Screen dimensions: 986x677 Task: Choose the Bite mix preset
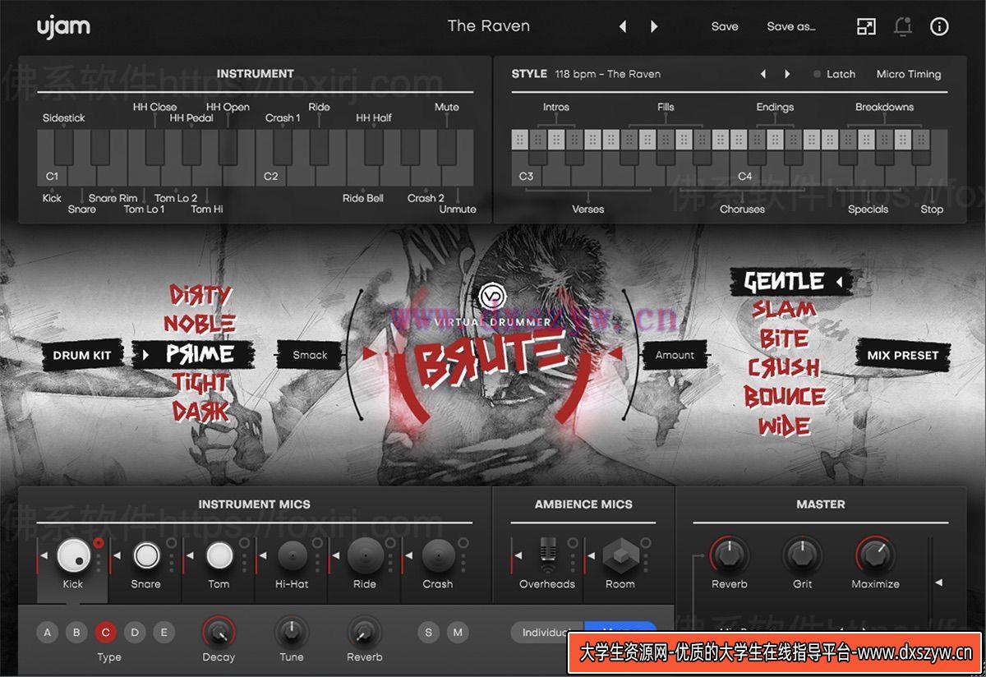pyautogui.click(x=784, y=339)
